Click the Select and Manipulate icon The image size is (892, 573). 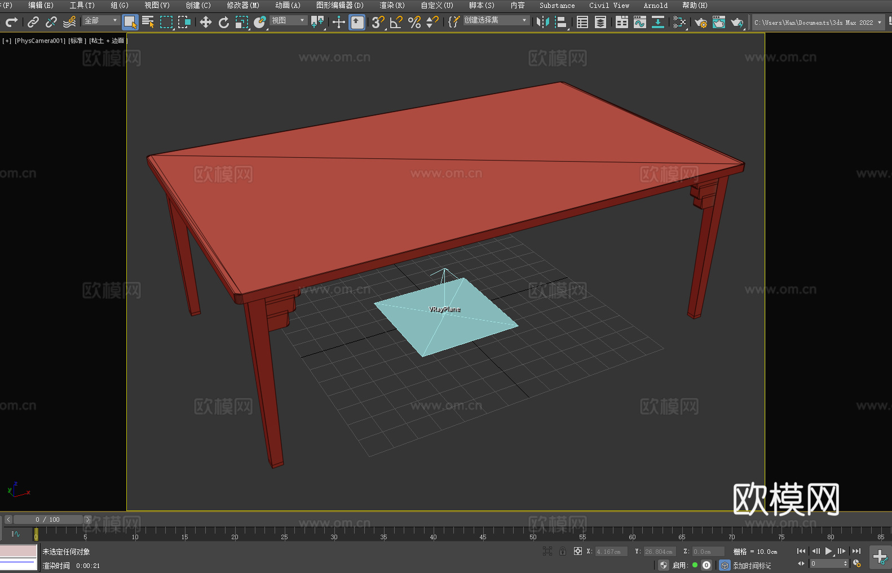339,22
